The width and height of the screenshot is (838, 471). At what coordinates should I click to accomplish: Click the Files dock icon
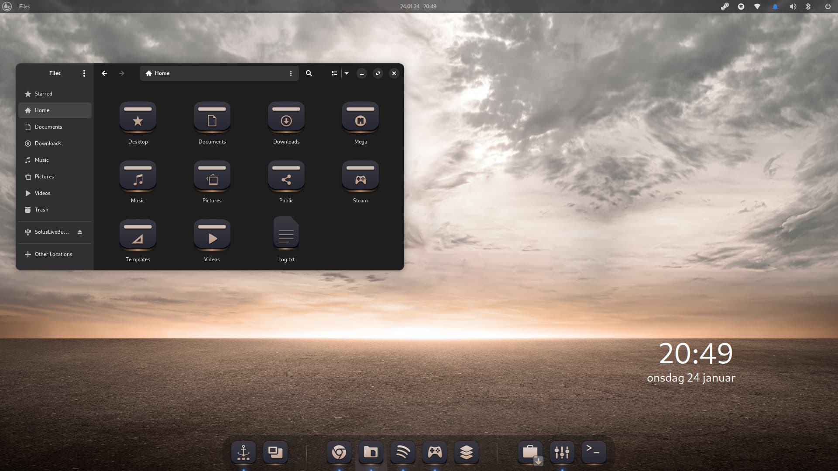(x=371, y=452)
